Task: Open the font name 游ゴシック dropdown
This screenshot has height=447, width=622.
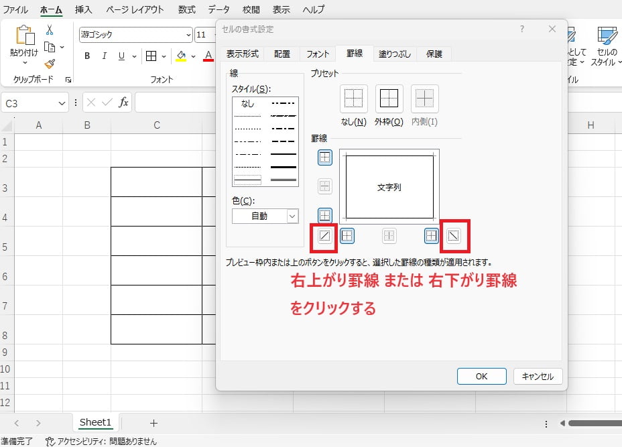Action: pos(188,35)
